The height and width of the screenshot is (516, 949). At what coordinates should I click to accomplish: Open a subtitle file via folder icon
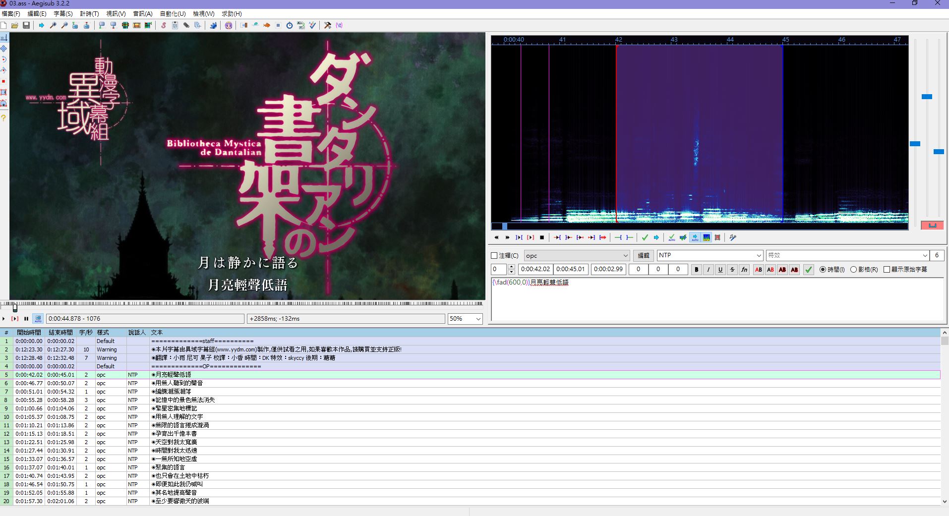pyautogui.click(x=15, y=25)
